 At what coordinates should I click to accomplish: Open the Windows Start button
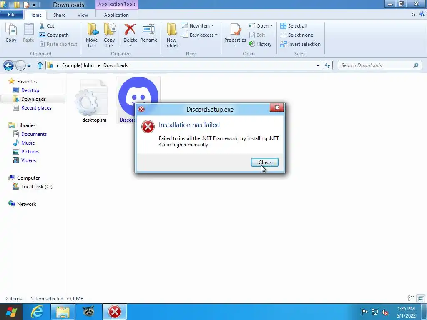point(11,312)
